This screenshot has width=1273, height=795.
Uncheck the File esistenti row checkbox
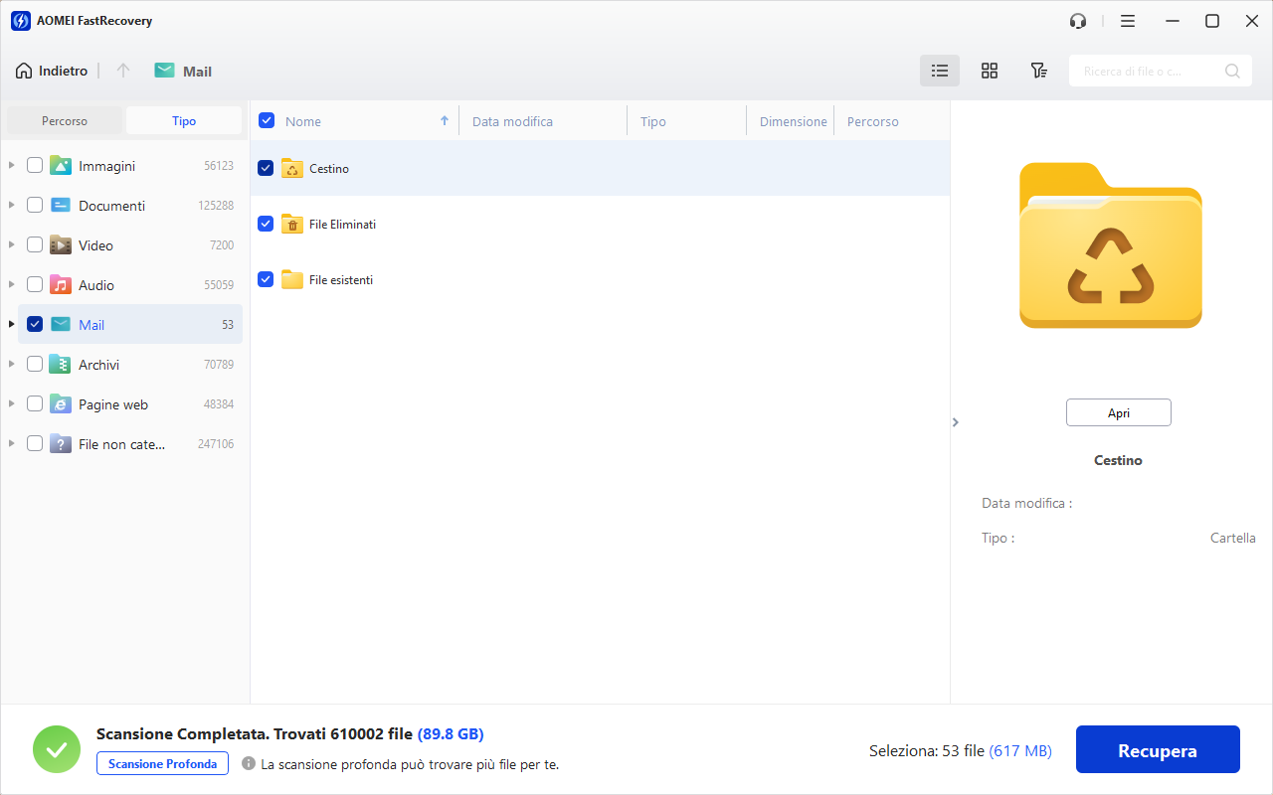[266, 279]
